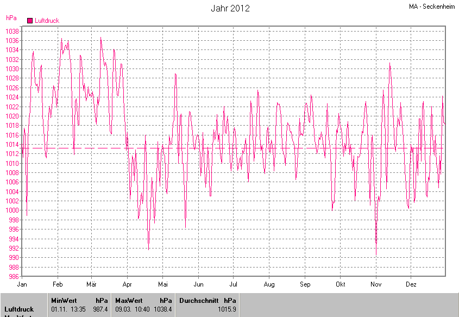Click the Aug month axis label
459x317 pixels.
[269, 284]
